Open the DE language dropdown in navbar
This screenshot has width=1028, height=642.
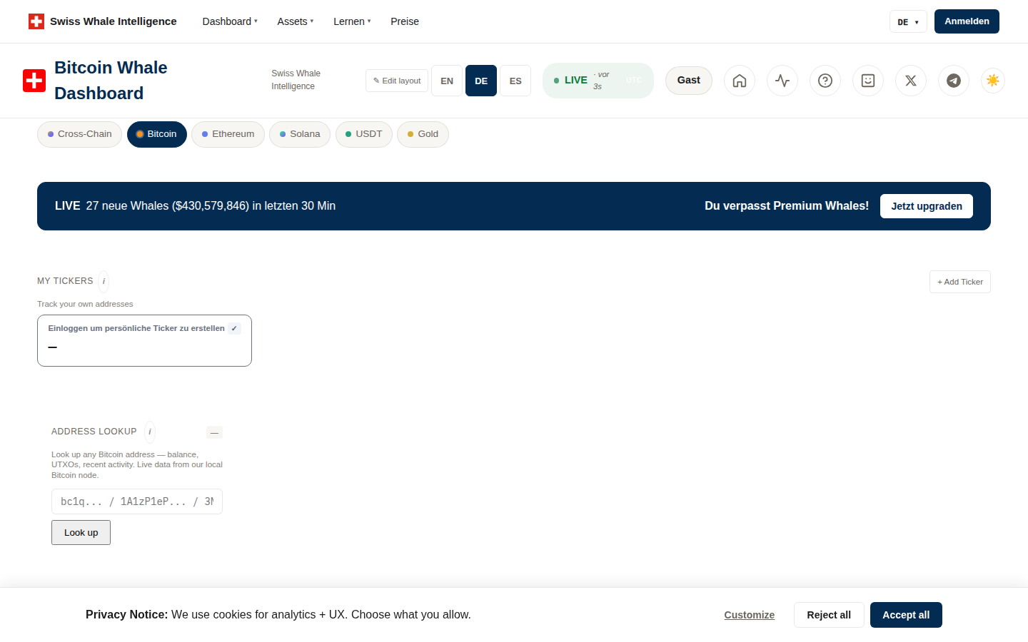(x=908, y=21)
